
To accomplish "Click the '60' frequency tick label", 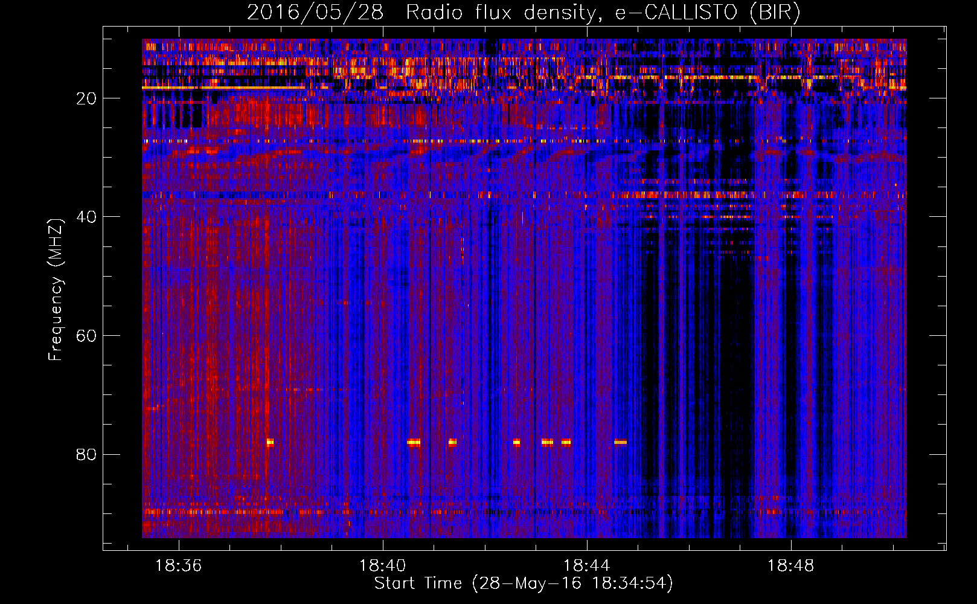I will pos(86,336).
